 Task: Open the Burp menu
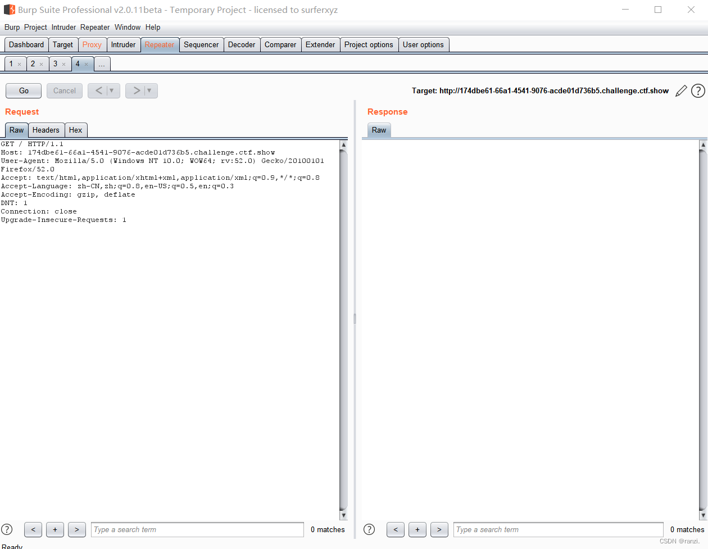pos(12,27)
